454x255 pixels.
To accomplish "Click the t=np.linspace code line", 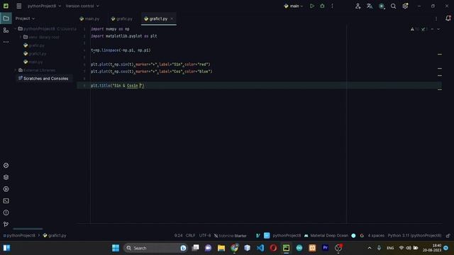I will [121, 50].
